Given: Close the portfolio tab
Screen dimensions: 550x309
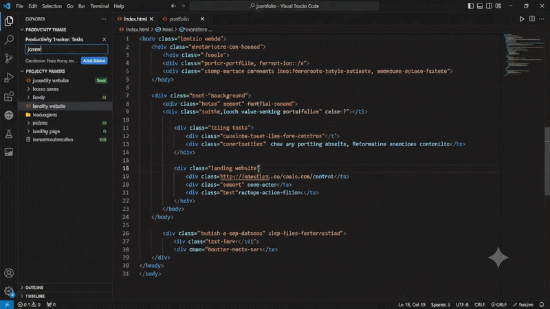Looking at the screenshot, I should click(202, 19).
